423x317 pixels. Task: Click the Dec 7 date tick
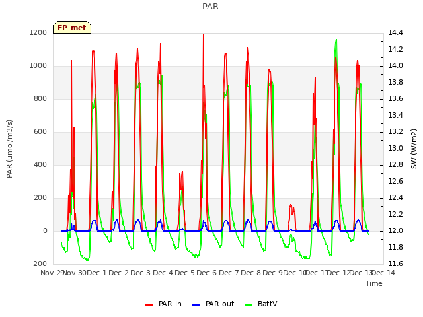tap(229, 273)
